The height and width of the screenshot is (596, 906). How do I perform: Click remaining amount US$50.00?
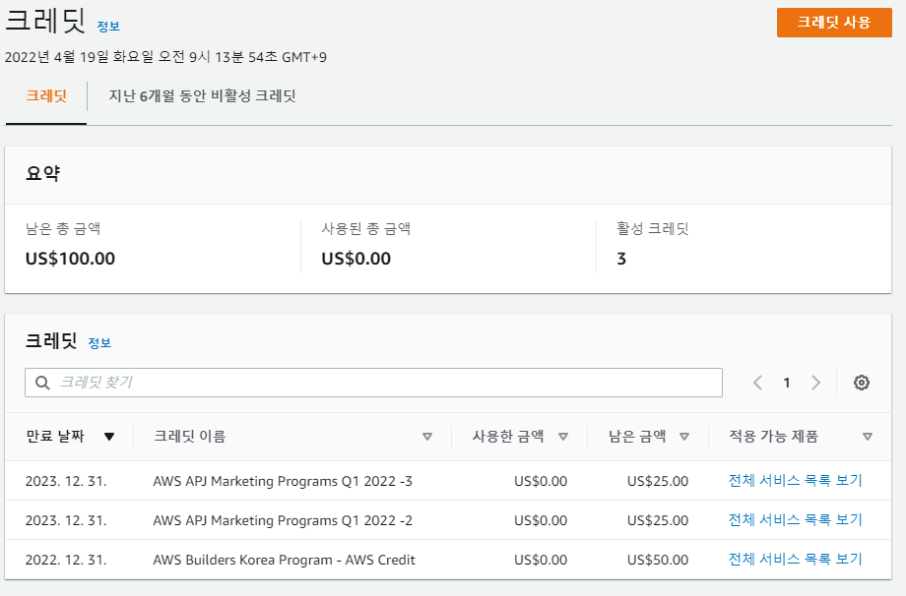pyautogui.click(x=658, y=560)
